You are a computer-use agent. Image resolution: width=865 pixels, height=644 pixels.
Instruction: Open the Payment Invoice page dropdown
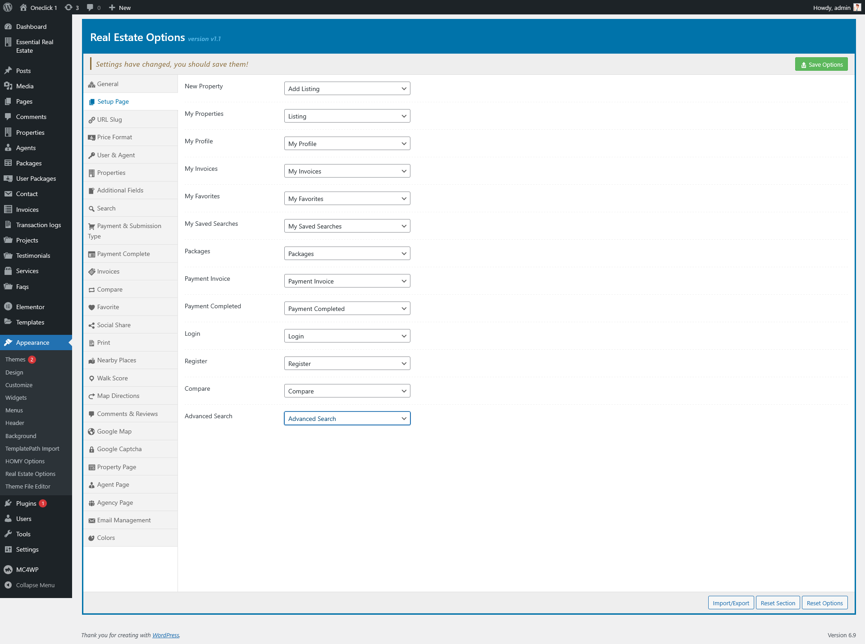pos(347,281)
